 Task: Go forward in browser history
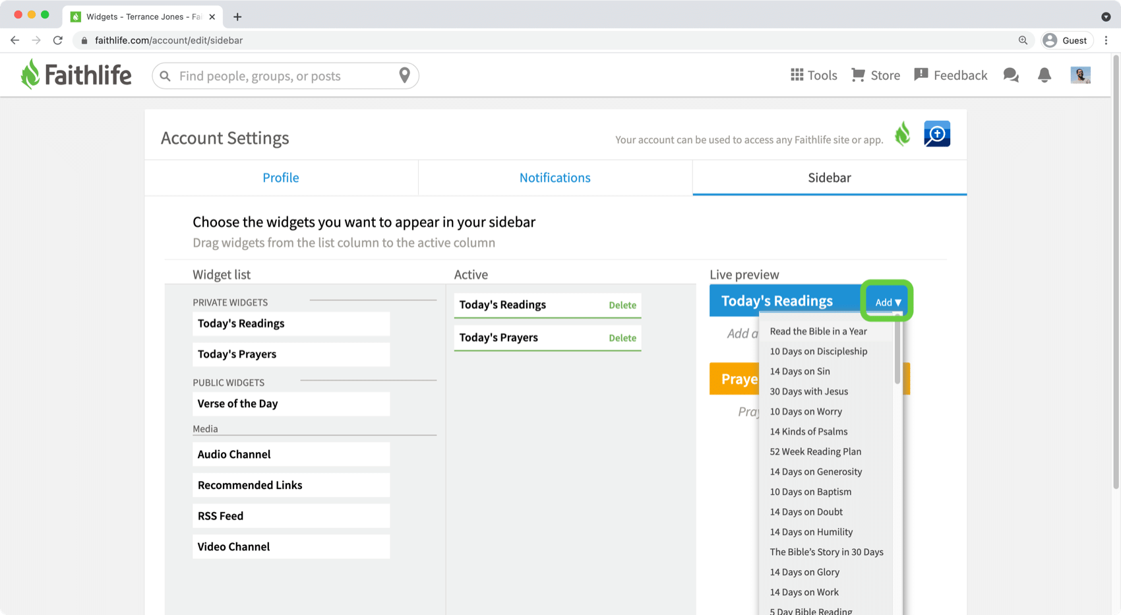pyautogui.click(x=36, y=40)
